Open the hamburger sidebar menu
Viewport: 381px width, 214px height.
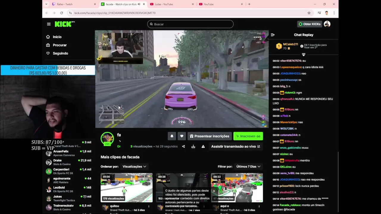pyautogui.click(x=49, y=24)
